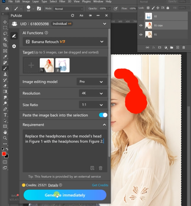The width and height of the screenshot is (191, 206).
Task: Pin the PsAide panel
Action: [90, 15]
